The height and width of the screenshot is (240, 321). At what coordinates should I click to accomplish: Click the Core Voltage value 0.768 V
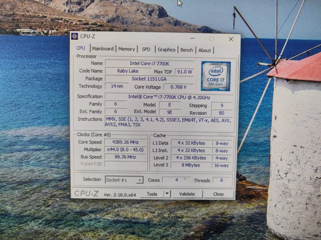pos(179,87)
